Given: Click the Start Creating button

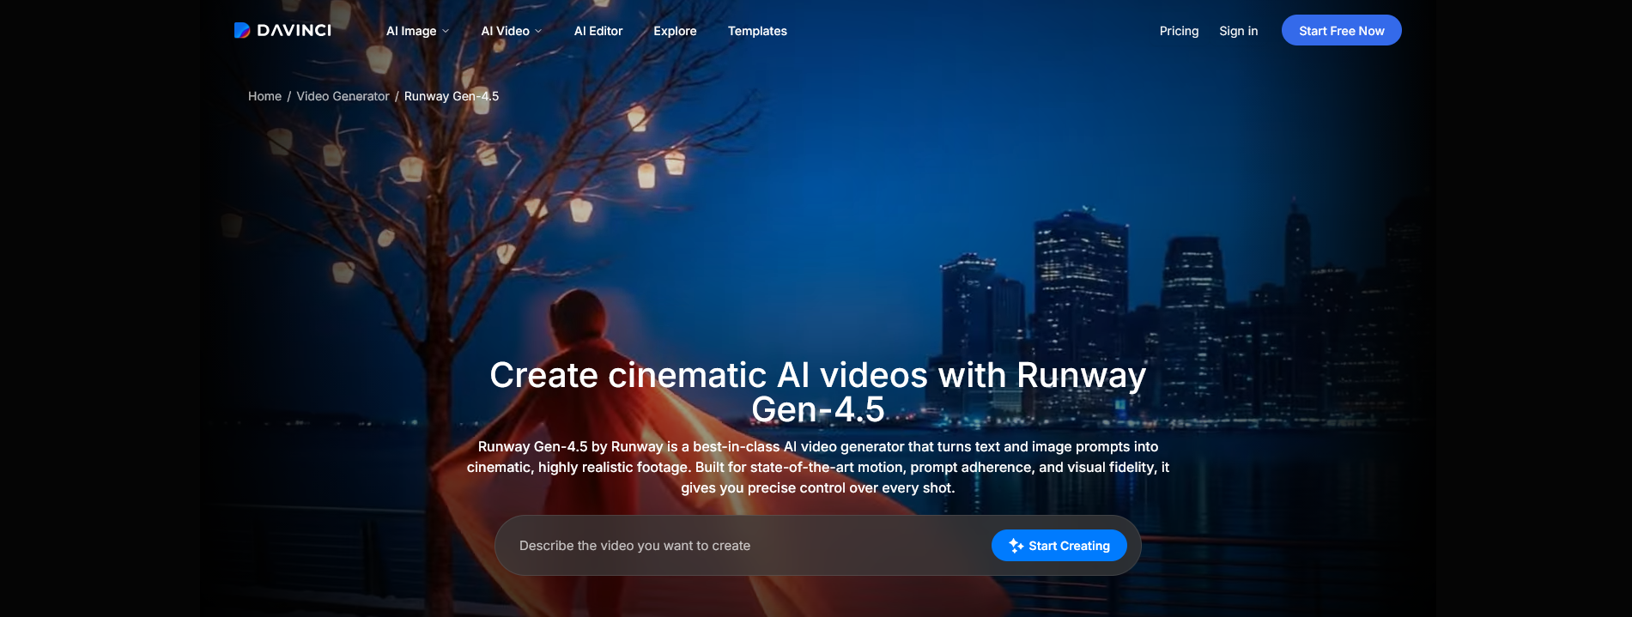Looking at the screenshot, I should (x=1059, y=546).
